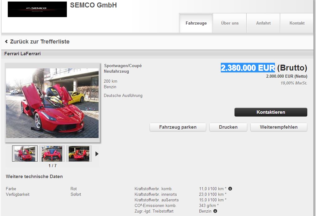Click the 2.000.000 EUR (Netto) price
This screenshot has height=216, width=316.
[x=286, y=76]
